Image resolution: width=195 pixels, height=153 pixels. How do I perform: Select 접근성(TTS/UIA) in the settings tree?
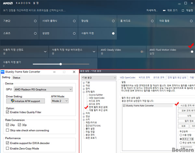tap(93, 125)
